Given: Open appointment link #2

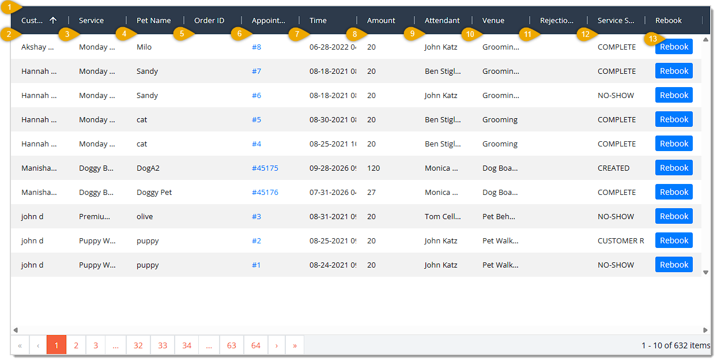Looking at the screenshot, I should point(256,240).
